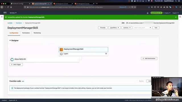Click the browser address bar URL
Image resolution: width=182 pixels, height=102 pixels.
point(66,7)
